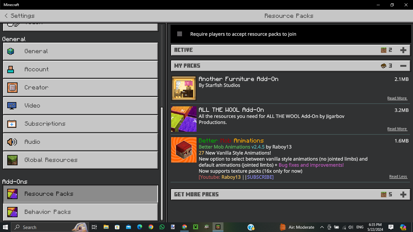Image resolution: width=413 pixels, height=232 pixels.
Task: Click the Account person icon
Action: click(11, 69)
